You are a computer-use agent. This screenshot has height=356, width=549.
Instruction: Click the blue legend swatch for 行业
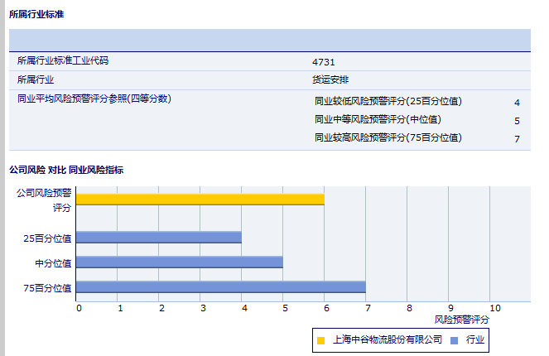click(x=454, y=340)
